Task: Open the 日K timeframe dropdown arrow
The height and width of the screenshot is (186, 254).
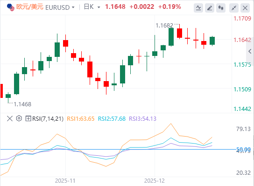Action: pyautogui.click(x=99, y=7)
